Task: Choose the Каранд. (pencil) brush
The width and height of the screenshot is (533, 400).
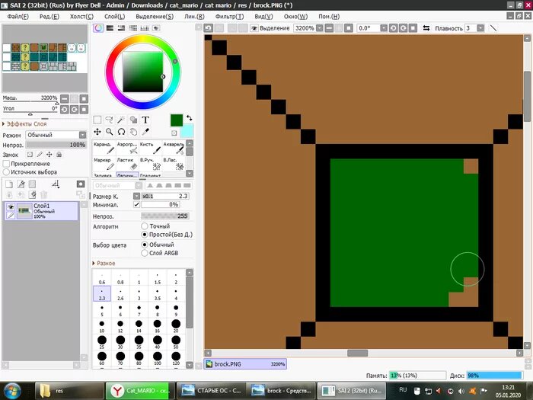Action: click(104, 149)
